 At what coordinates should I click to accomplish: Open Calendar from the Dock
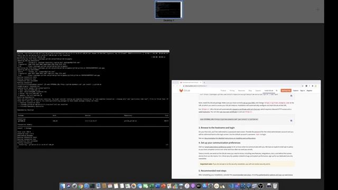pos(110,186)
